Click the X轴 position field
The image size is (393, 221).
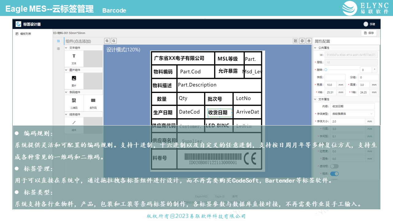[x=331, y=92]
